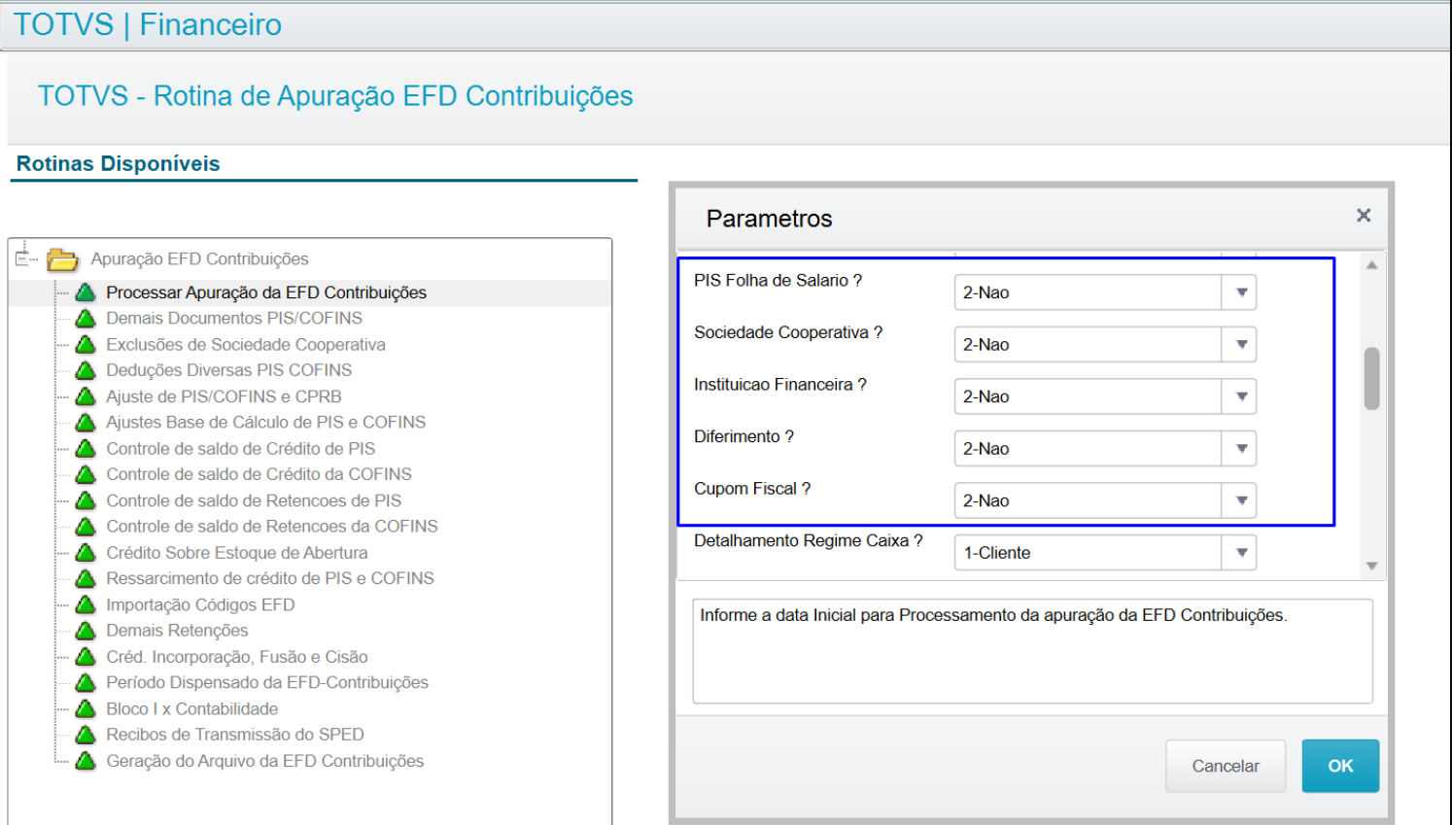Click green icon beside Créd. Incorporação, Fusão e Cisão

(x=86, y=657)
